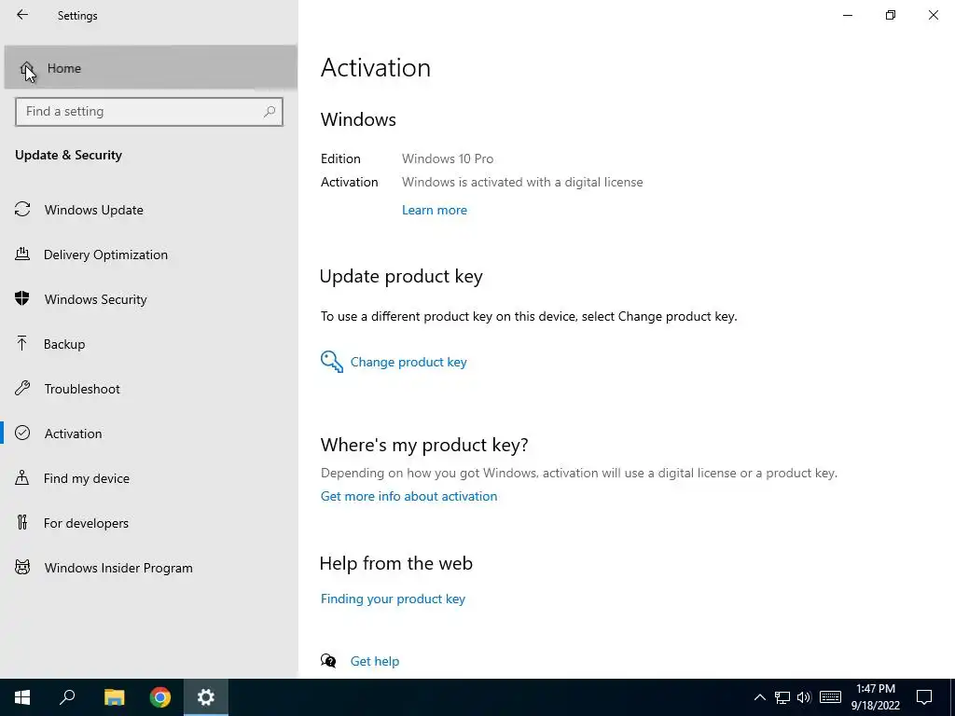The image size is (955, 716).
Task: Open the touch keyboard tray icon
Action: pos(830,697)
